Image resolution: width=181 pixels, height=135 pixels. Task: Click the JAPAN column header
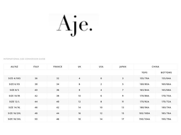(123, 67)
